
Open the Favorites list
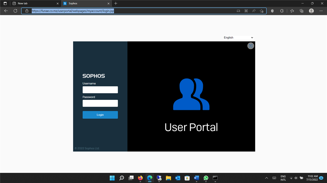pos(292,11)
